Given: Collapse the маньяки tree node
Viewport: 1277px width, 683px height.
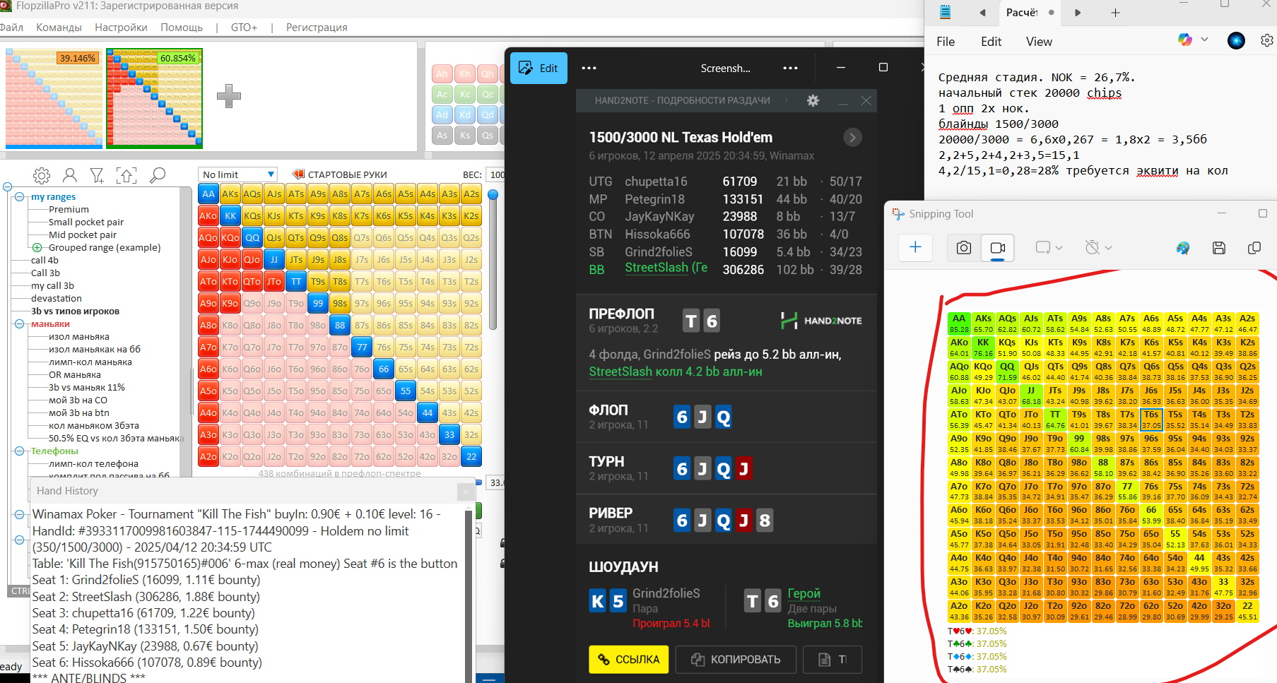Looking at the screenshot, I should (x=20, y=324).
